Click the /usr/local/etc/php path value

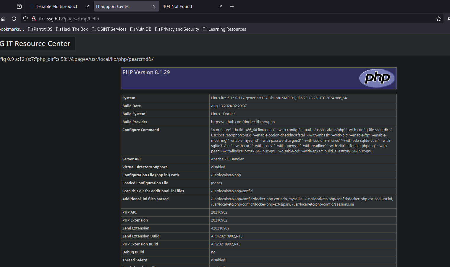point(226,175)
